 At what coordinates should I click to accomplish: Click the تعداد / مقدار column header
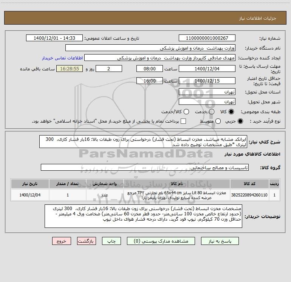tap(68, 184)
